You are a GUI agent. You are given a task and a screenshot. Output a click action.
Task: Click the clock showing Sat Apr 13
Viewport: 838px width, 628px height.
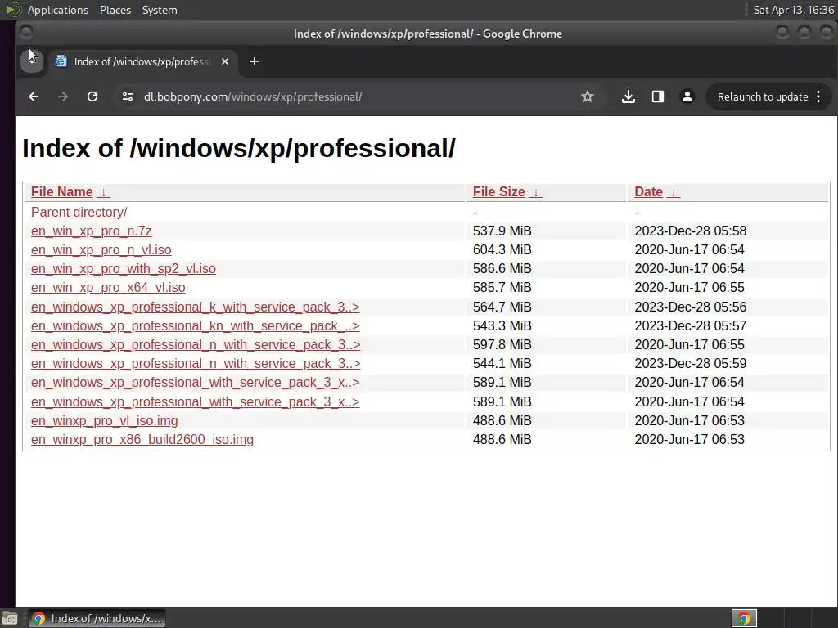point(793,10)
